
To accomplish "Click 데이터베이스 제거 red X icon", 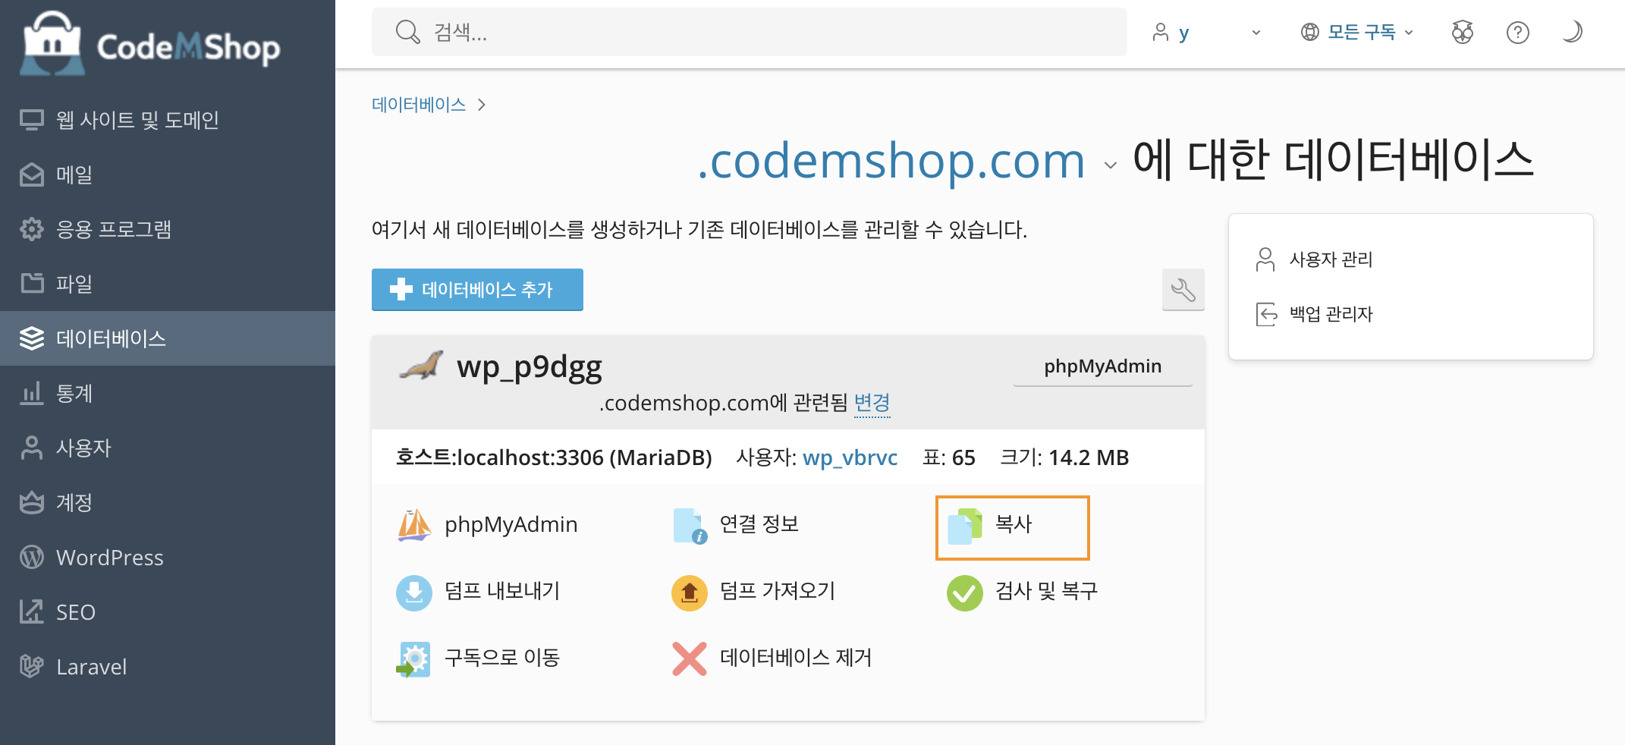I will [x=689, y=659].
